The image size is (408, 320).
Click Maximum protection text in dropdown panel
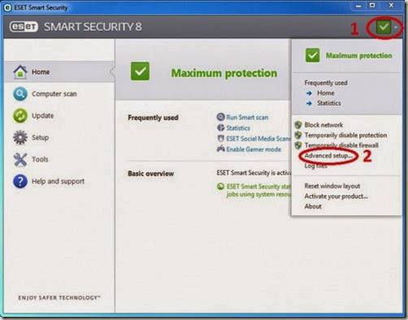pos(359,55)
